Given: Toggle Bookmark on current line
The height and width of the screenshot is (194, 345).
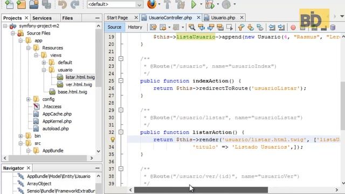Looking at the screenshot, I should [260, 27].
